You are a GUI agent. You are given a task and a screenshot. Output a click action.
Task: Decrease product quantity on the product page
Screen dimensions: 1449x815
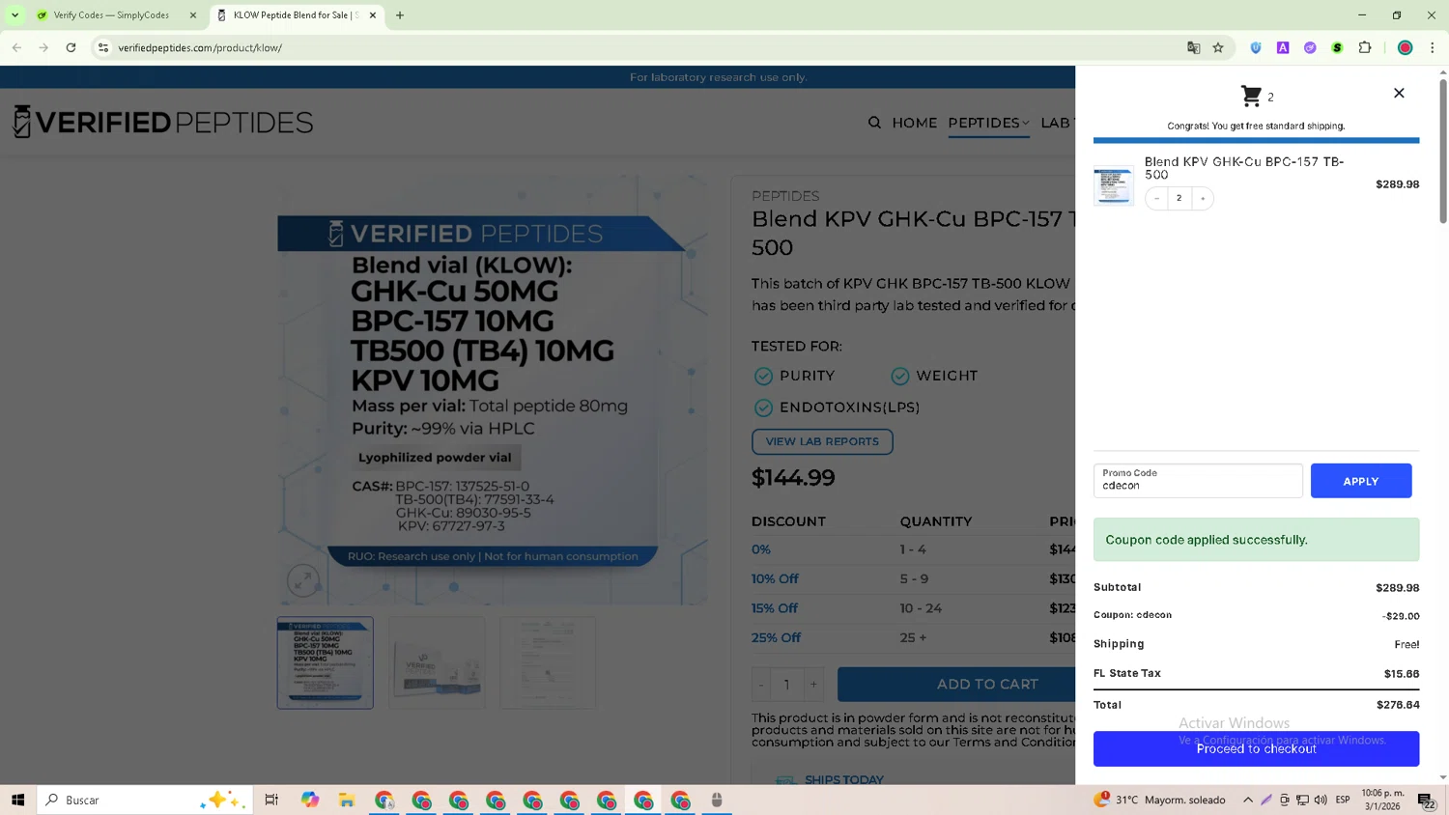tap(761, 685)
